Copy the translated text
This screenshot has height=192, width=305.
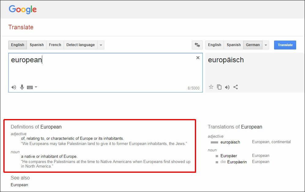point(219,87)
